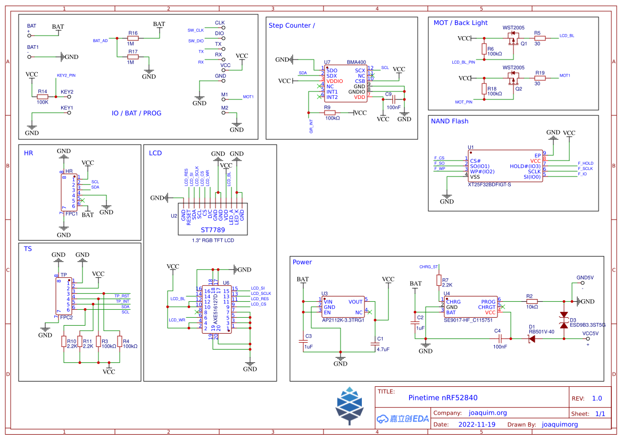Viewport: 622px width, 440px height.
Task: Select the Q1 WST2005 MOSFET symbol
Action: pyautogui.click(x=513, y=39)
